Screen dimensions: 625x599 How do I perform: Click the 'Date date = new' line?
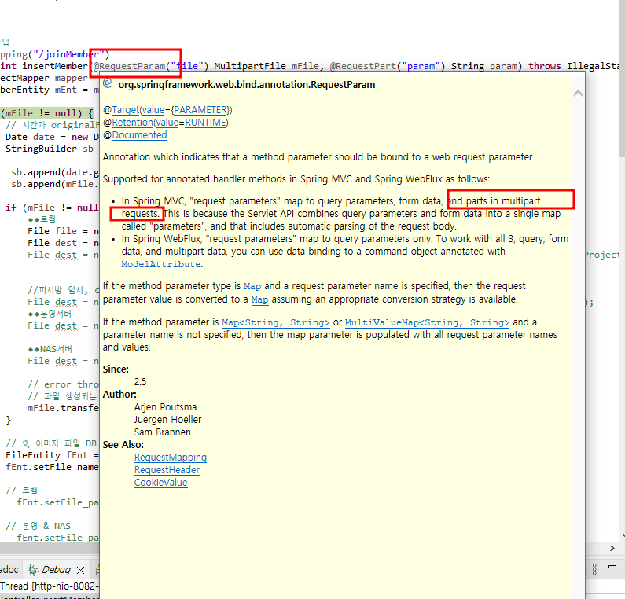(x=52, y=137)
